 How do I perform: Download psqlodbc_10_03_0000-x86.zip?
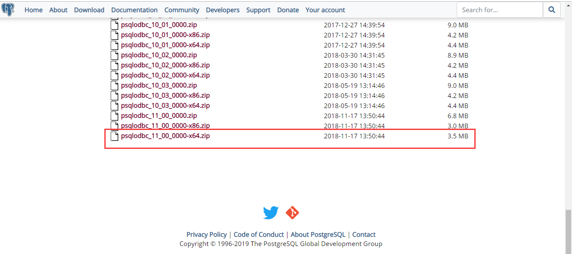165,95
